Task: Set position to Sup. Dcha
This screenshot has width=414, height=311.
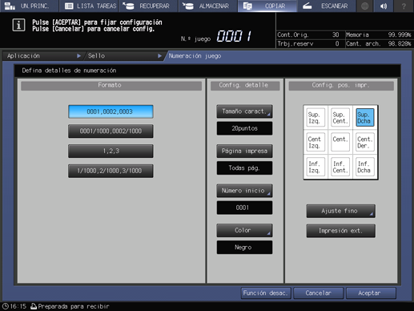Action: [x=364, y=118]
